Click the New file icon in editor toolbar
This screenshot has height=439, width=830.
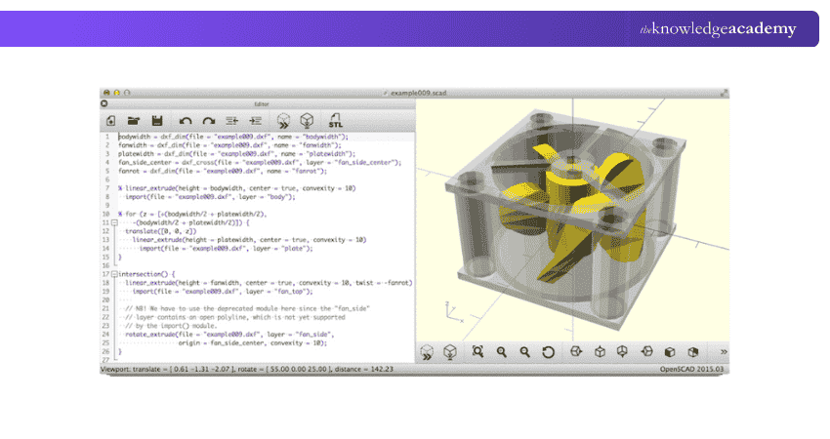111,120
